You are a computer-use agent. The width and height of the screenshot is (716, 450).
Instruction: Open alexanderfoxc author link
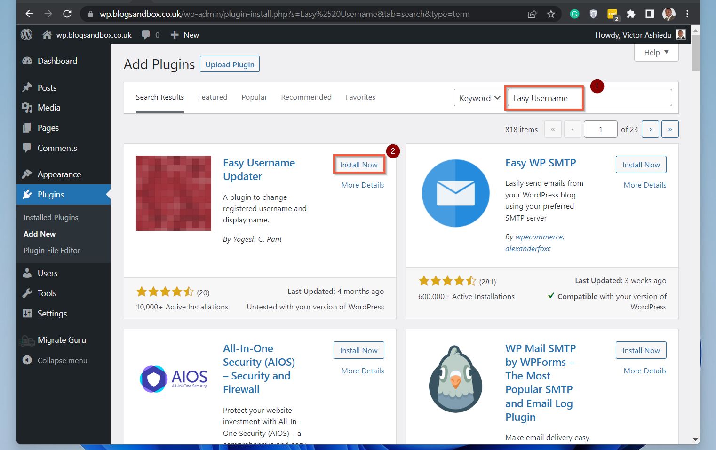pos(528,249)
